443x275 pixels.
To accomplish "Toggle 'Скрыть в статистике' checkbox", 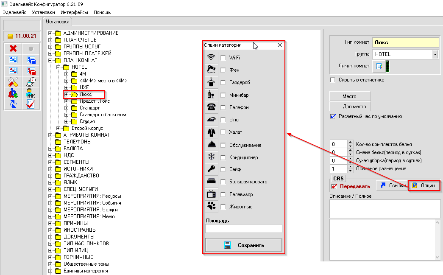I will pyautogui.click(x=333, y=80).
